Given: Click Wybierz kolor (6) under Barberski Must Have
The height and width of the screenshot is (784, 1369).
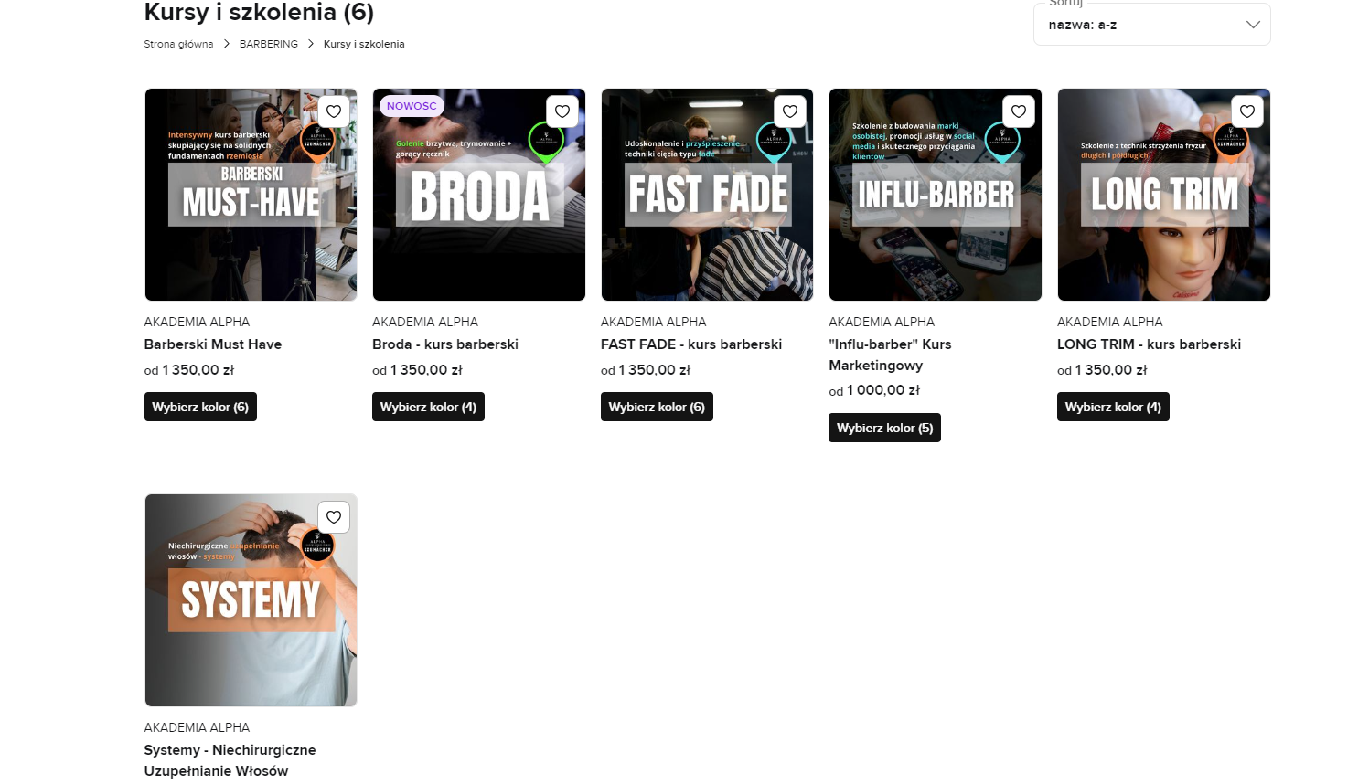Looking at the screenshot, I should coord(200,407).
